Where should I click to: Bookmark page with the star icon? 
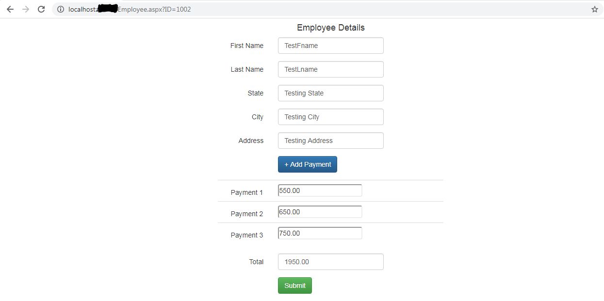click(594, 9)
